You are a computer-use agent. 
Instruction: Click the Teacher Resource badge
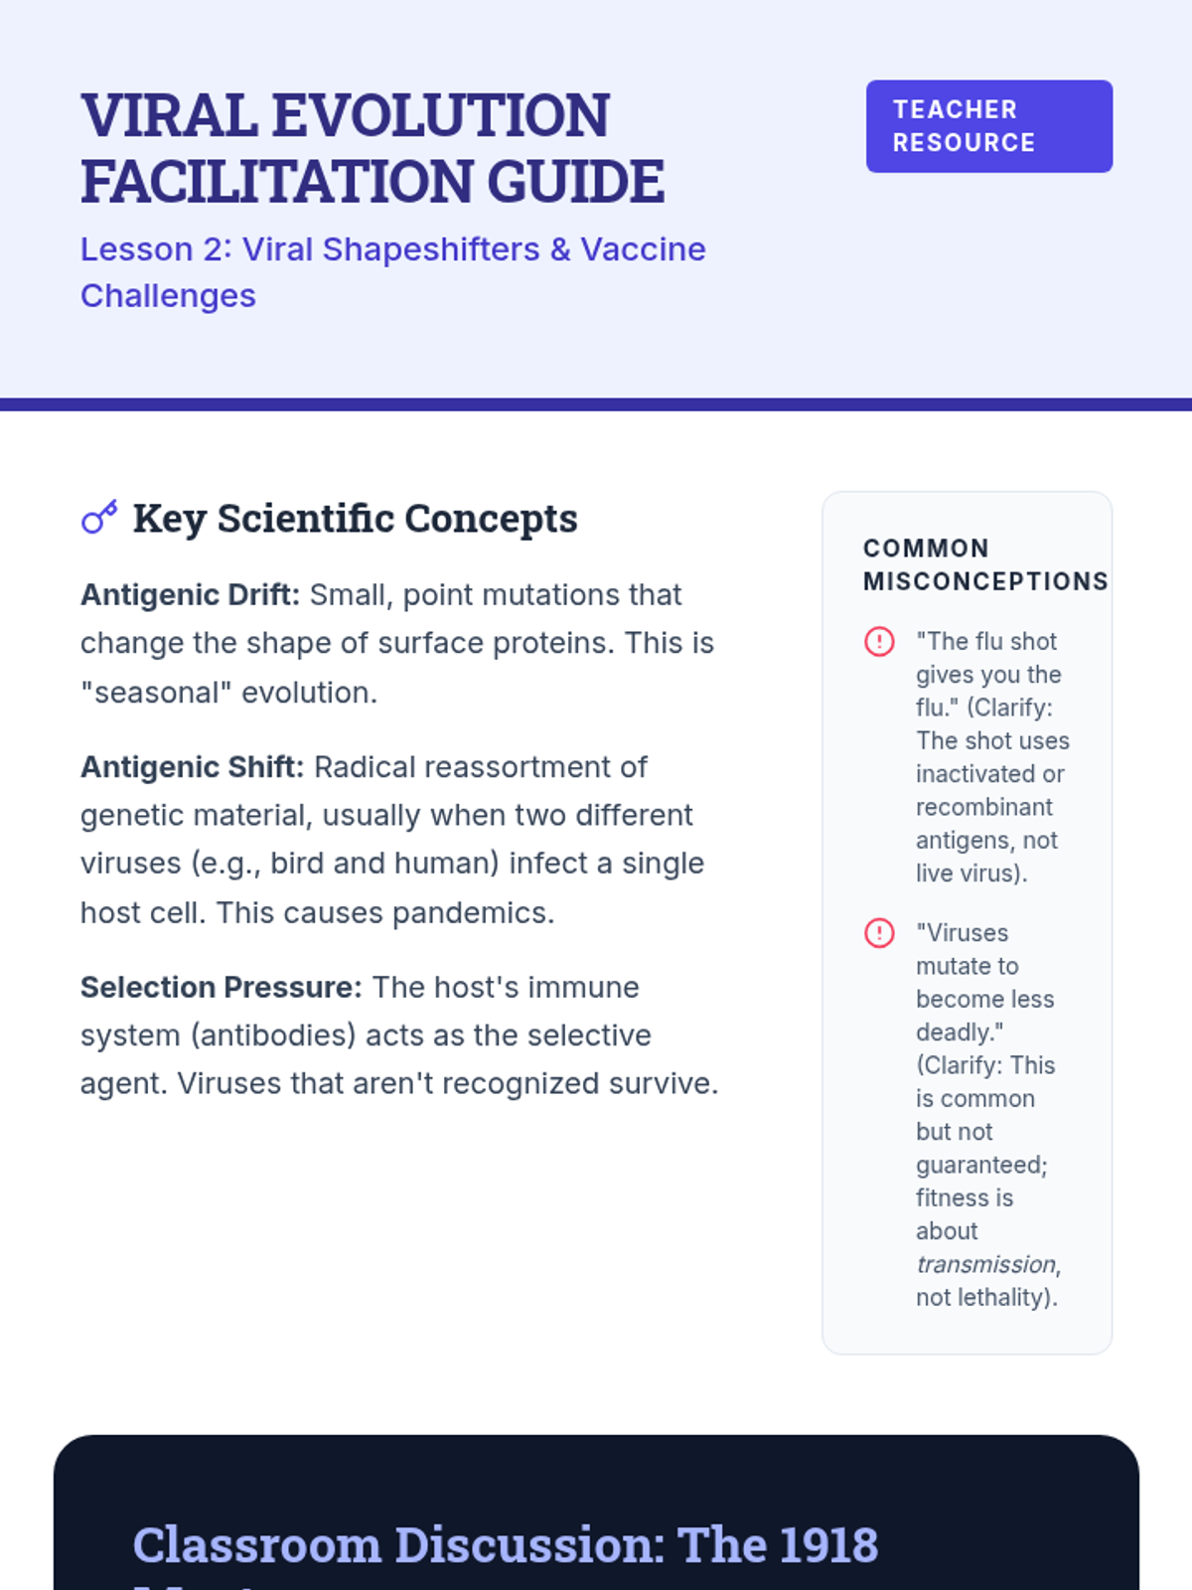coord(988,126)
